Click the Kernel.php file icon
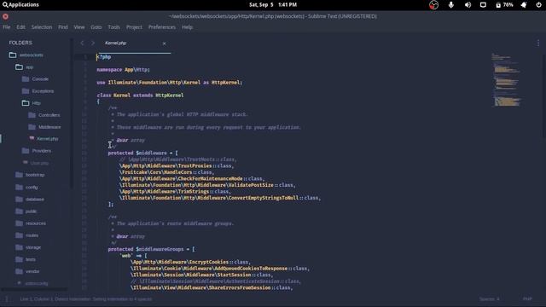 (x=32, y=138)
